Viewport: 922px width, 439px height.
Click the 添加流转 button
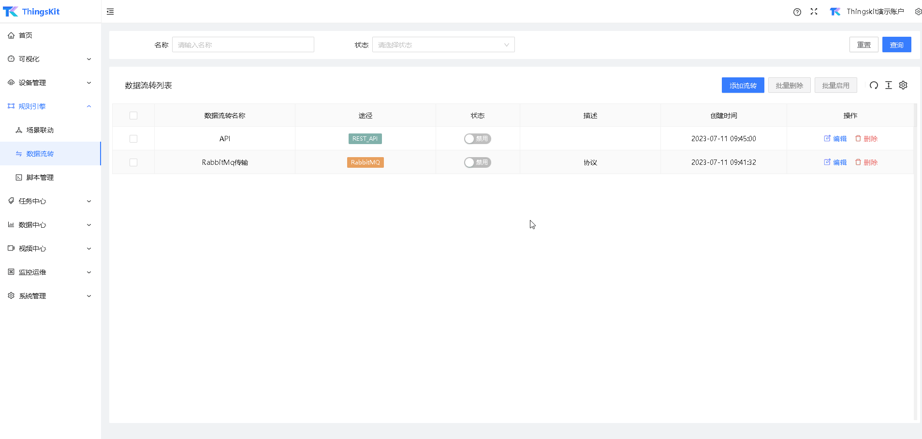pyautogui.click(x=743, y=86)
